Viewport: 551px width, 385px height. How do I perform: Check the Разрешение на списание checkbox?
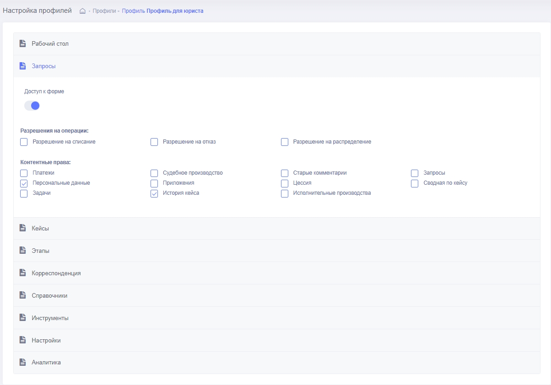24,142
